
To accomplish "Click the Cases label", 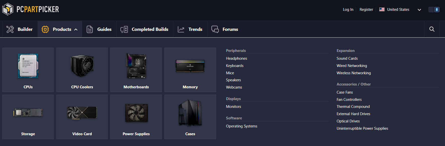I will click(190, 134).
